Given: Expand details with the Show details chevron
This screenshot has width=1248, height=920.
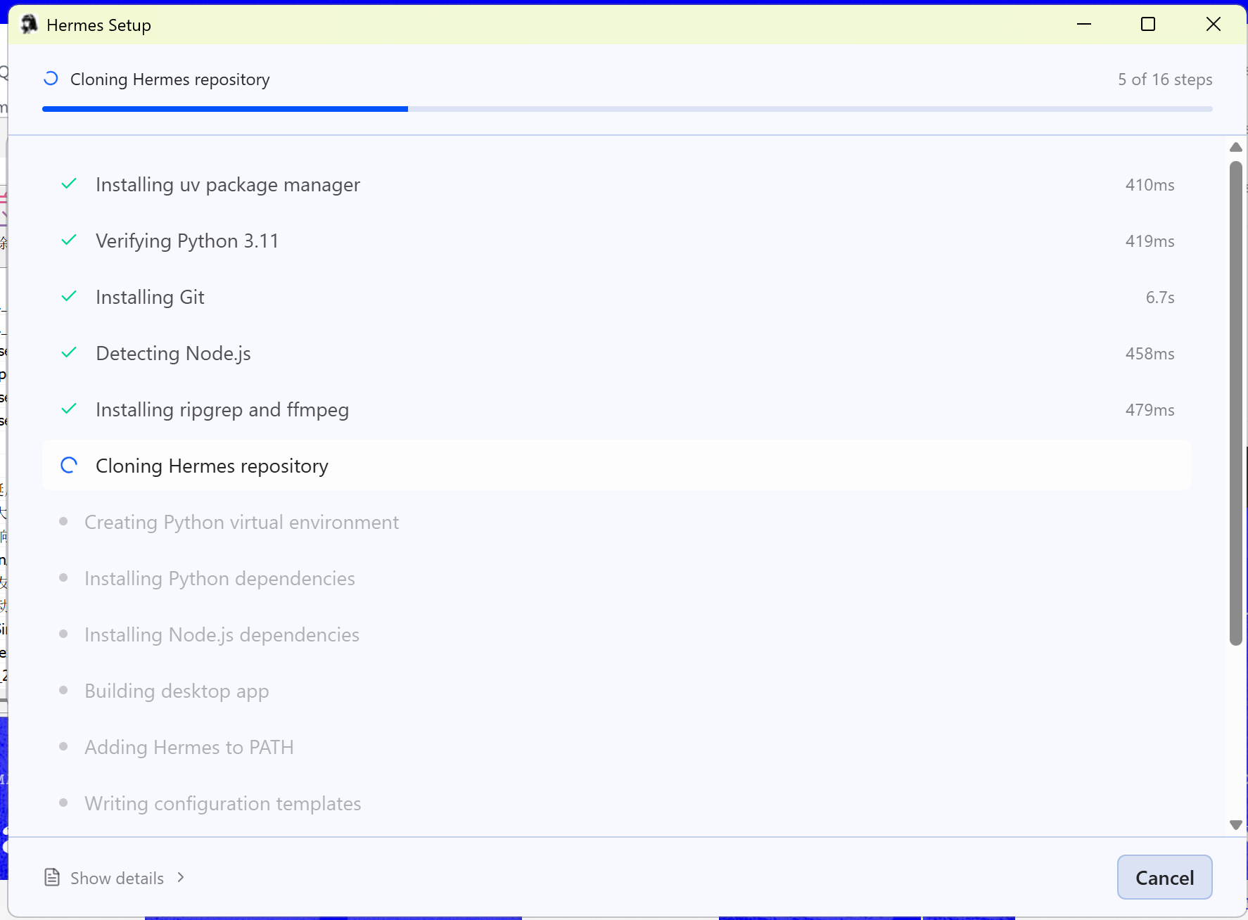Looking at the screenshot, I should click(181, 877).
